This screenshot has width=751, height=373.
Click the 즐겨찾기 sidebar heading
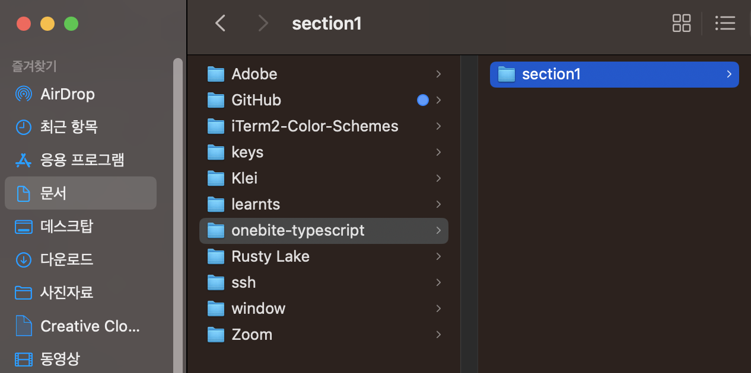(x=34, y=66)
